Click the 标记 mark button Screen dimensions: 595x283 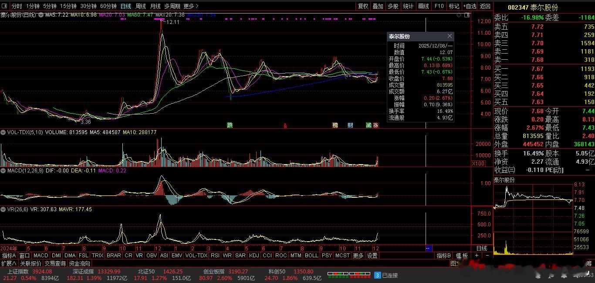454,6
